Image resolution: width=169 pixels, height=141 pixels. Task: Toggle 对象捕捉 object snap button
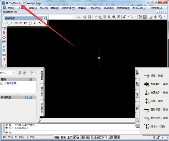tap(85, 137)
